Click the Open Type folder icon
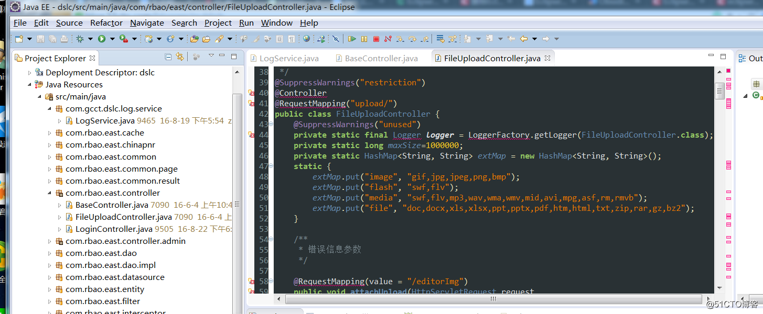The height and width of the screenshot is (314, 763). tap(195, 39)
